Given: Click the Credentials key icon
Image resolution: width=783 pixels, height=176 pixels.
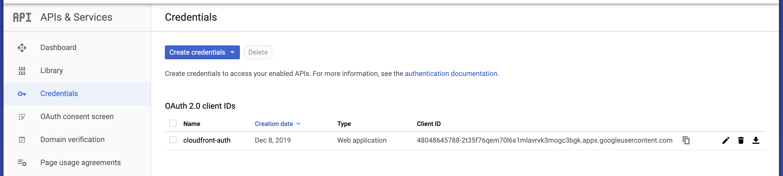Looking at the screenshot, I should tap(22, 94).
